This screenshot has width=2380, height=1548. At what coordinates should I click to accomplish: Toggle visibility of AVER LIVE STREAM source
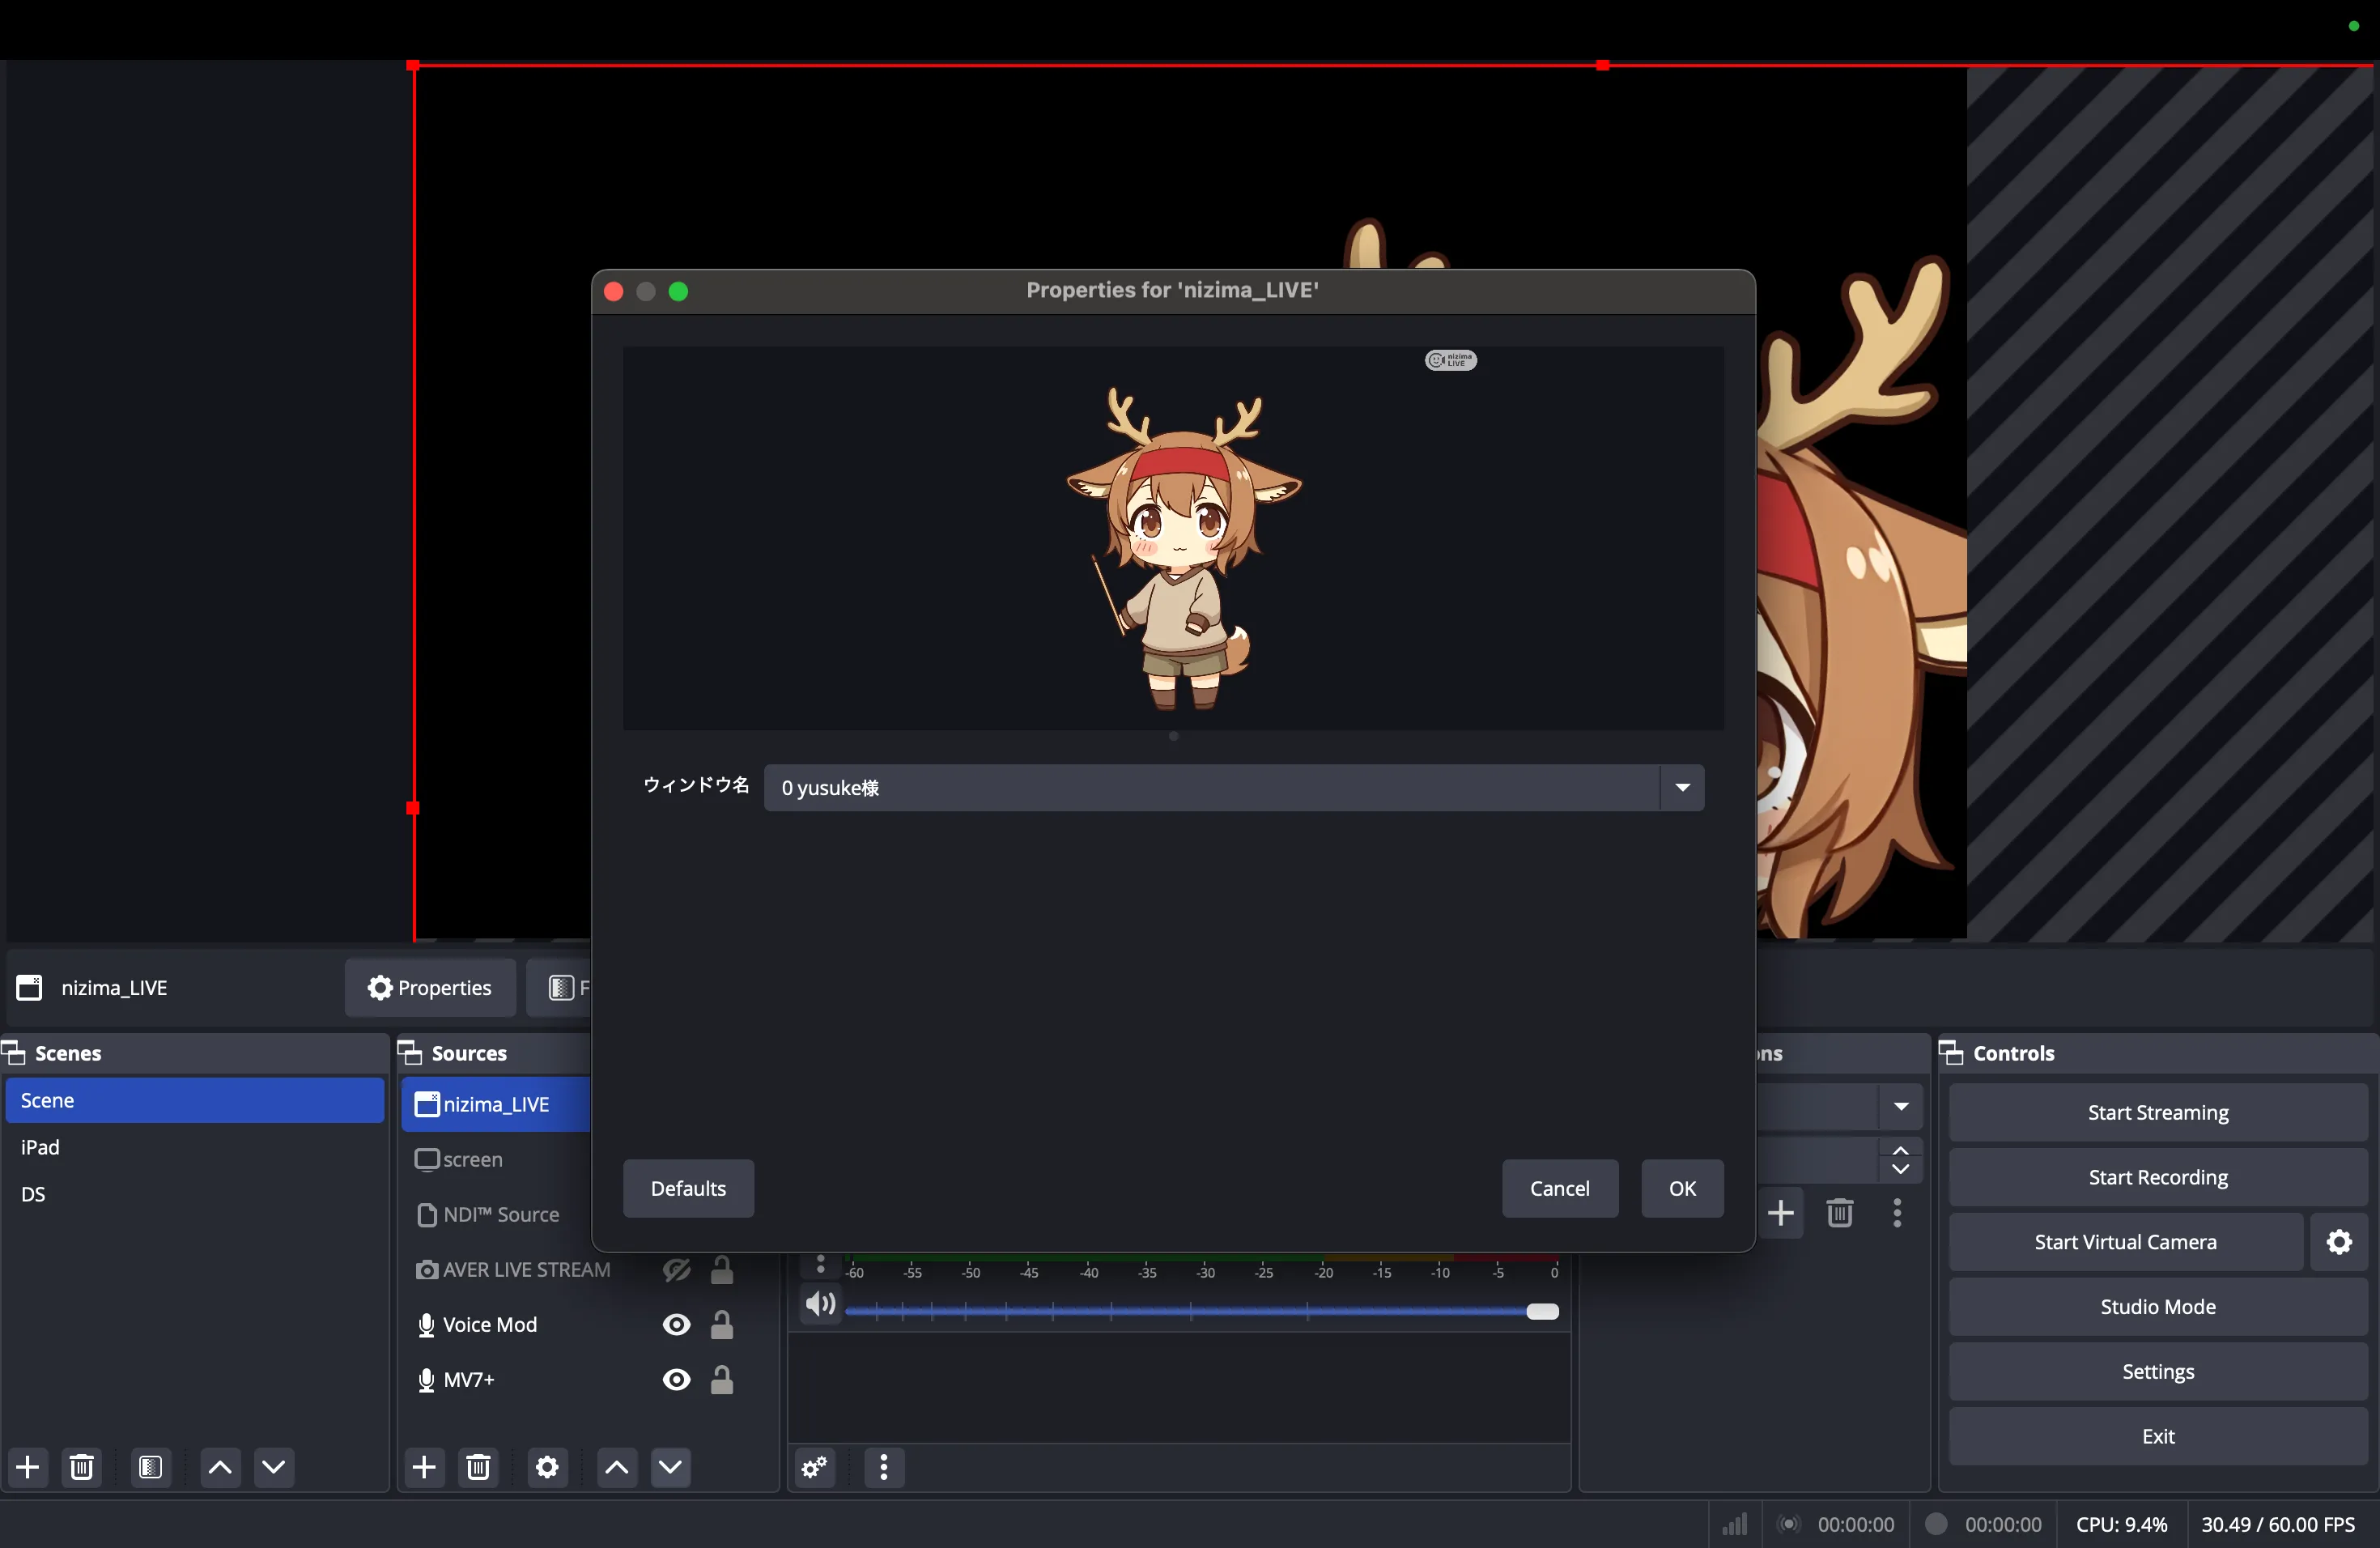[677, 1270]
